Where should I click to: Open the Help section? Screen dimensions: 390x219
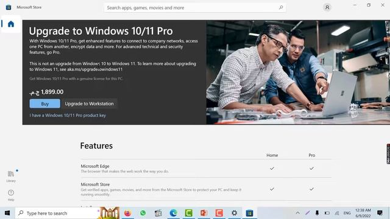[x=11, y=195]
